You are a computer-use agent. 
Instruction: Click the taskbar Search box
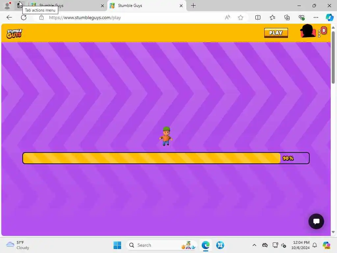(161, 245)
